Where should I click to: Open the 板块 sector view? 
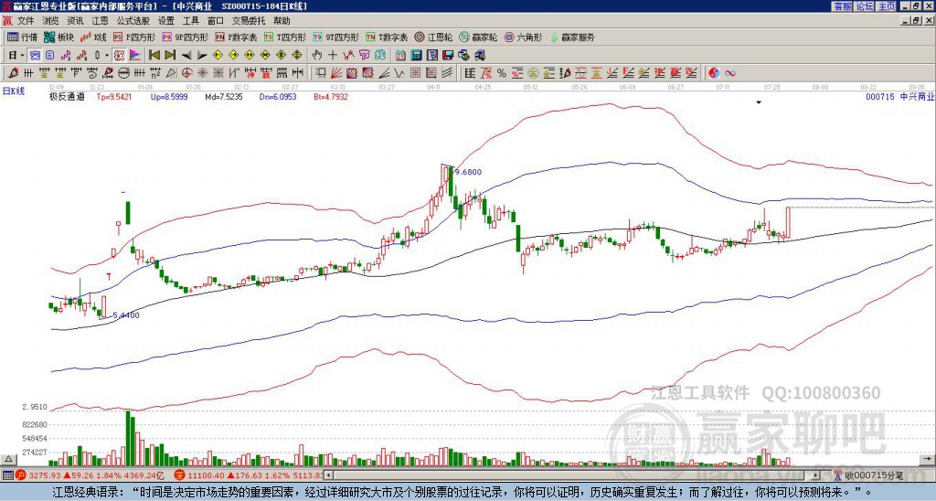point(58,37)
